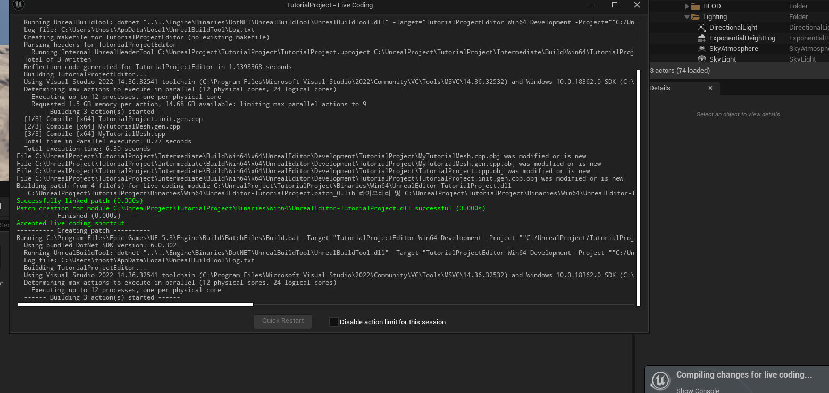Maximize the Live Coding window
This screenshot has width=829, height=393.
[x=615, y=5]
